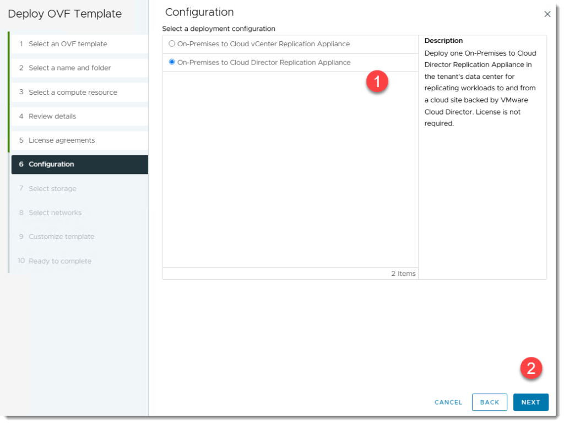Proceed with the Next button
564x424 pixels.
pos(530,402)
